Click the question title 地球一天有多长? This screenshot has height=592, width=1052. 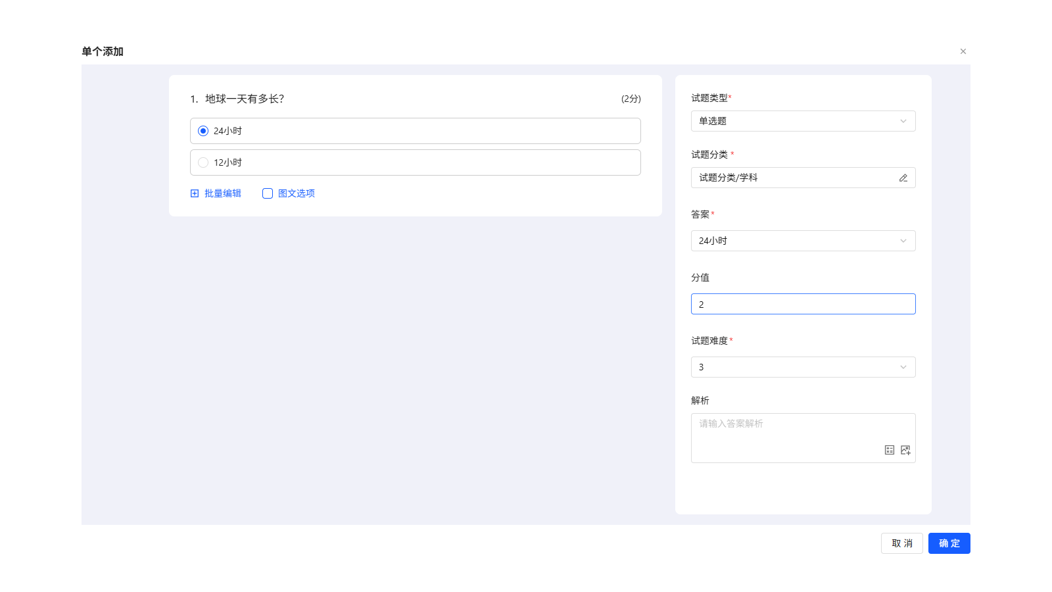pyautogui.click(x=245, y=99)
